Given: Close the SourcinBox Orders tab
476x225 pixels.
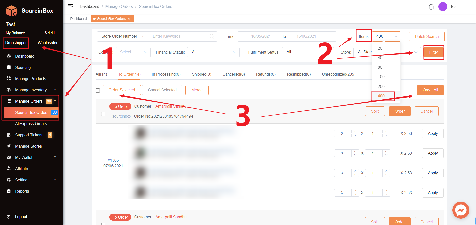Looking at the screenshot, I should point(129,19).
